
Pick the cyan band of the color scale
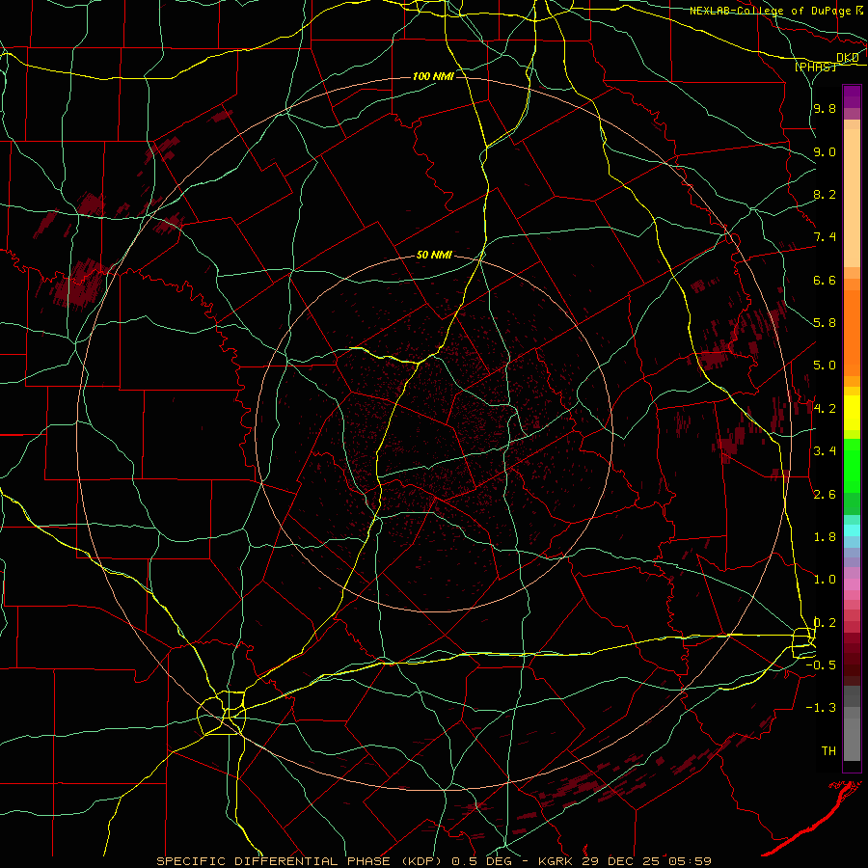(852, 530)
